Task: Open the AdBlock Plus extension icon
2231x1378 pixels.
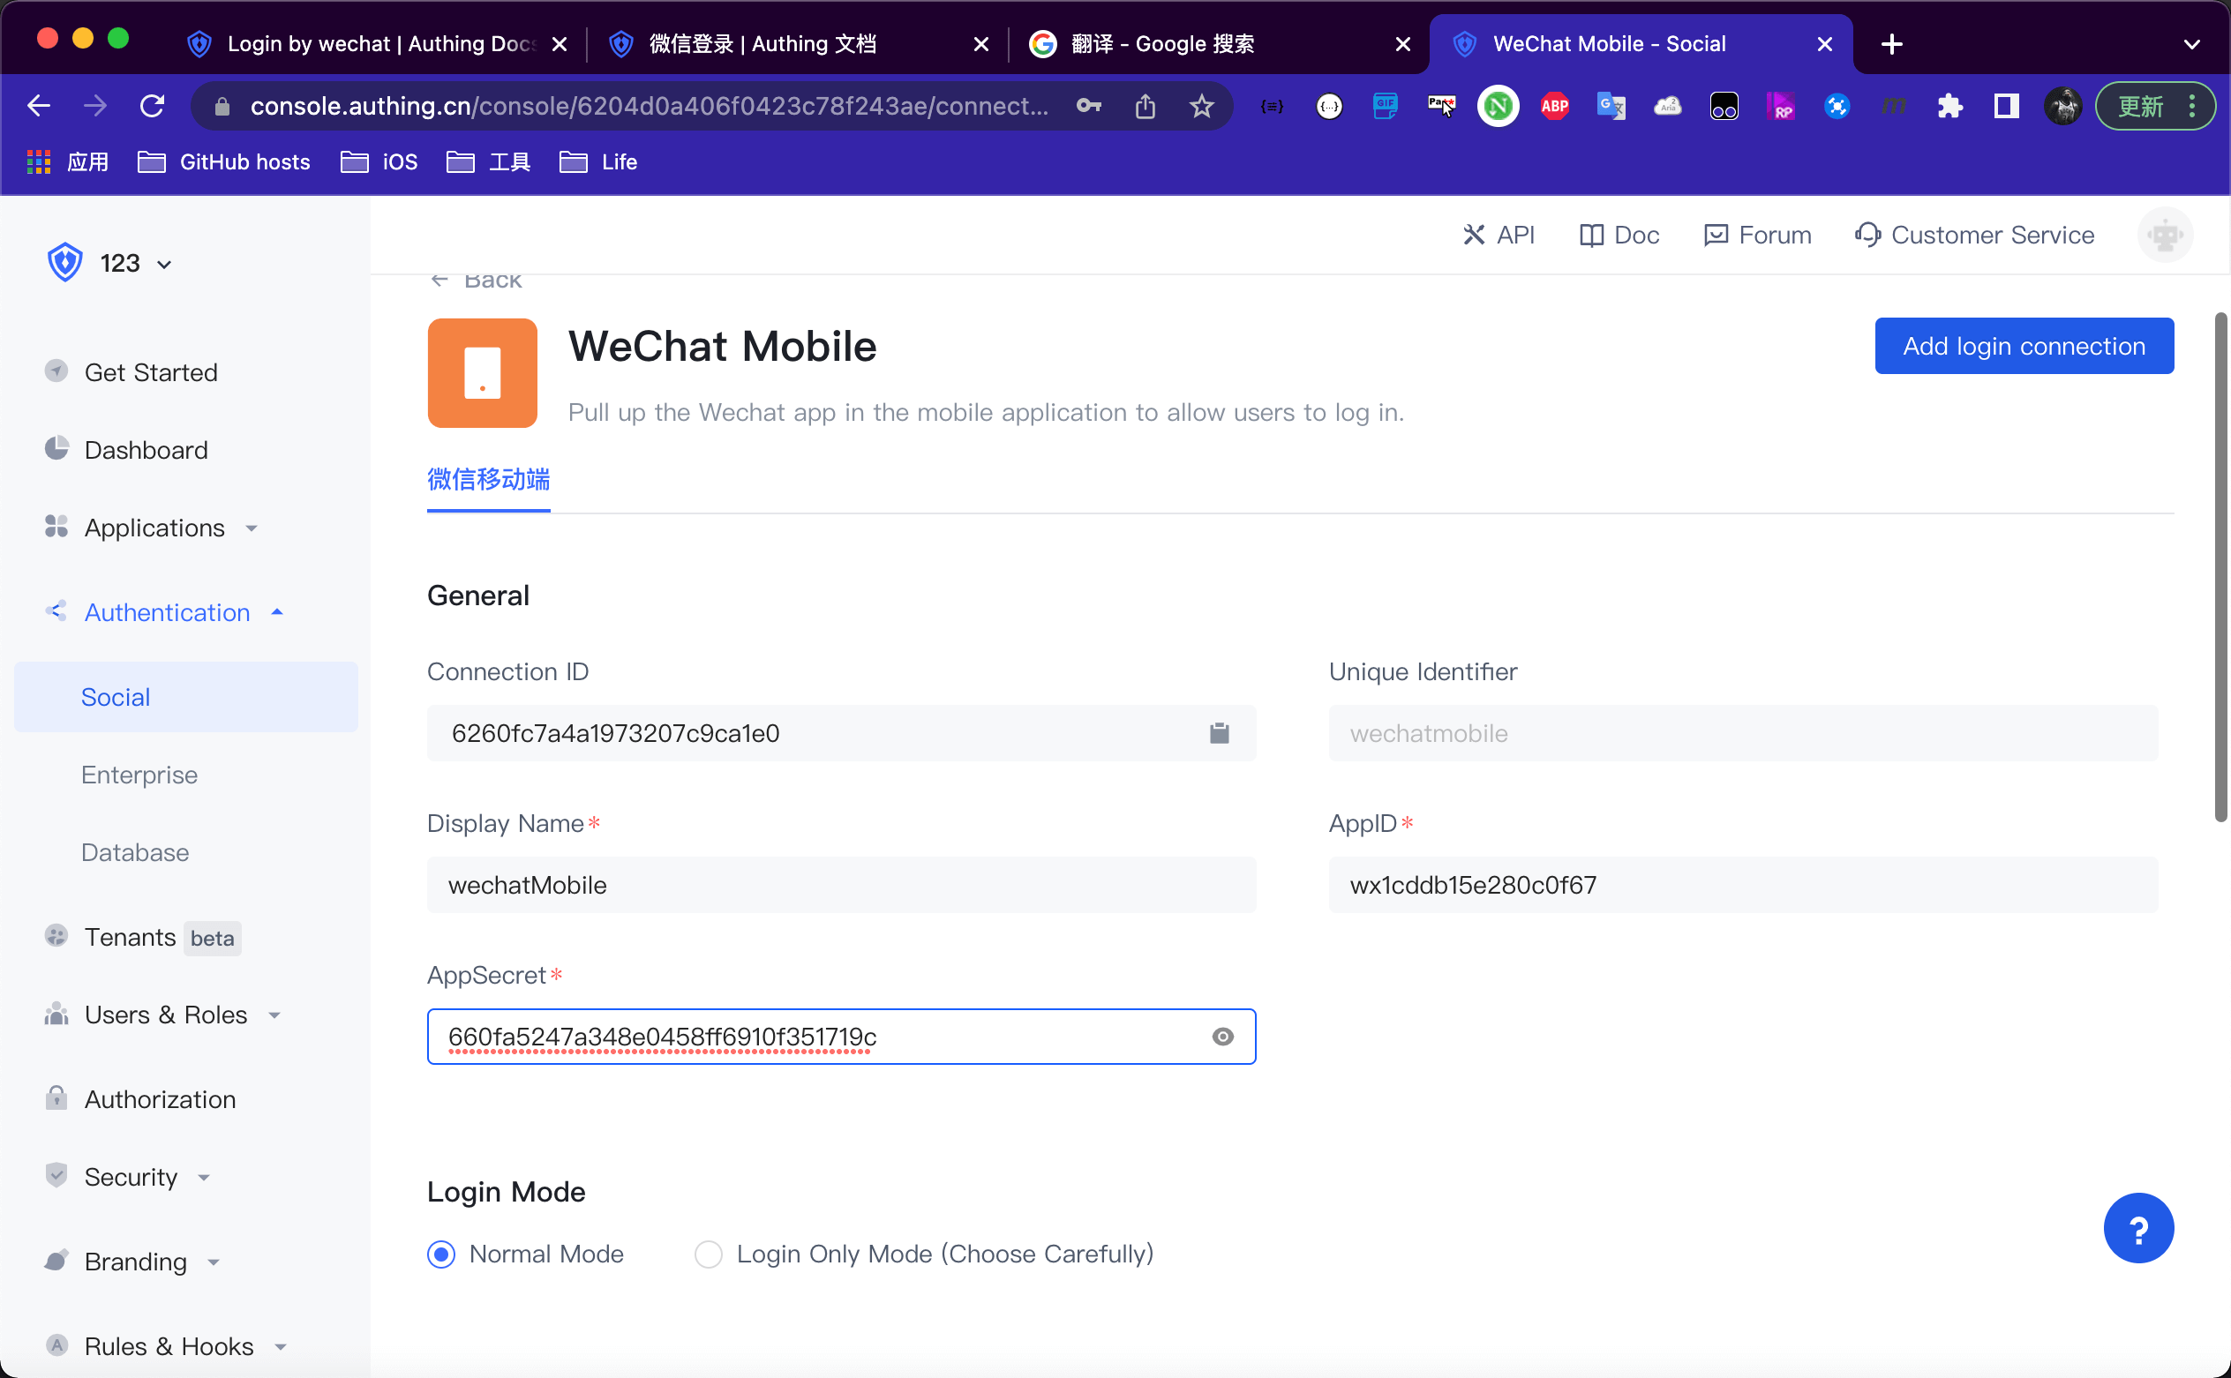Action: [1554, 107]
